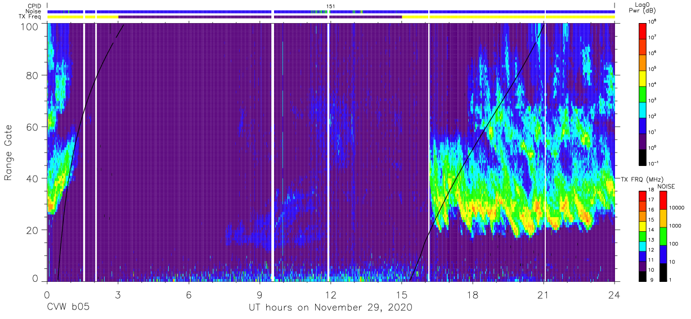The height and width of the screenshot is (319, 691).
Task: Select the blue segment of NOISE colorbar
Action: (x=662, y=254)
